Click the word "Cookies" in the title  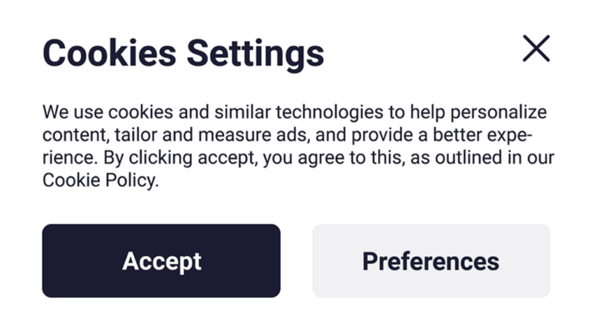coord(109,53)
